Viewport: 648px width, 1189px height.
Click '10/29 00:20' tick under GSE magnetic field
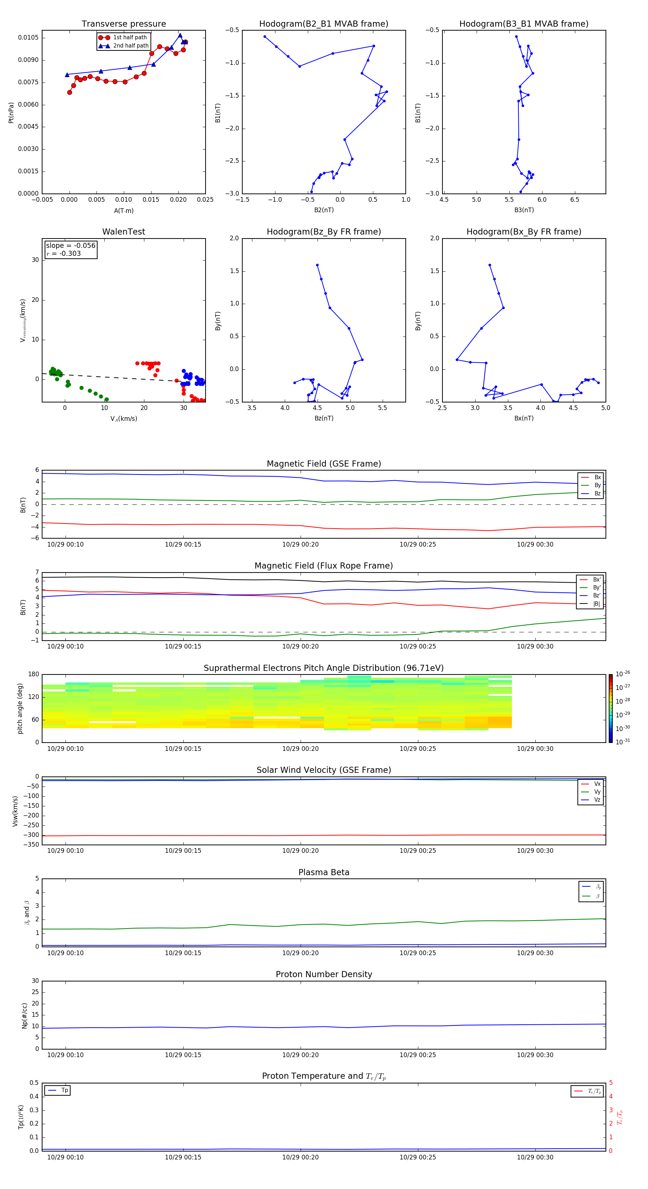(300, 545)
